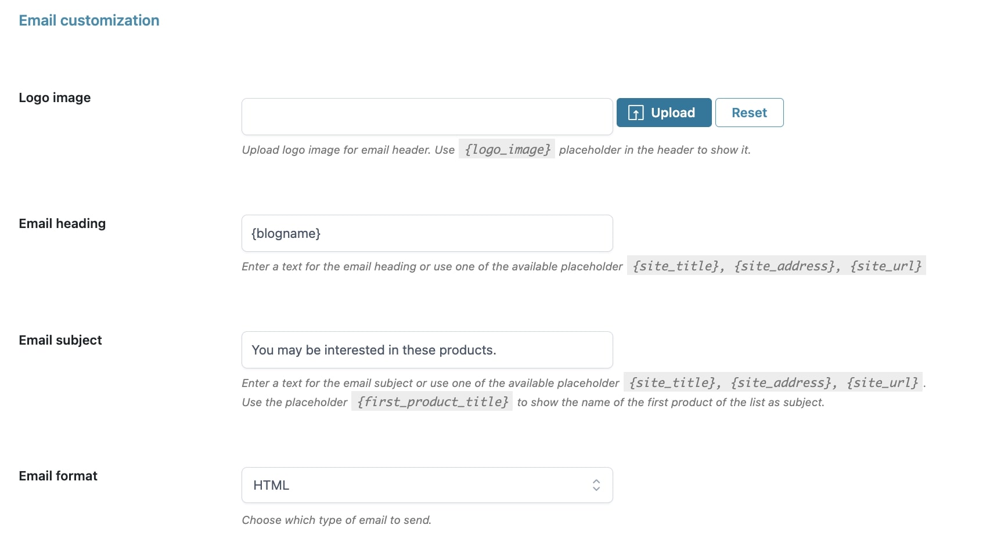Click the Email heading label

tap(62, 223)
